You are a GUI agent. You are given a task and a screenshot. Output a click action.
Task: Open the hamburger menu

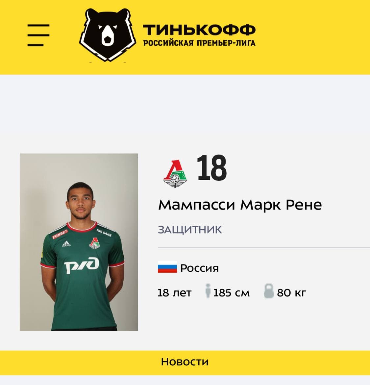(x=38, y=35)
